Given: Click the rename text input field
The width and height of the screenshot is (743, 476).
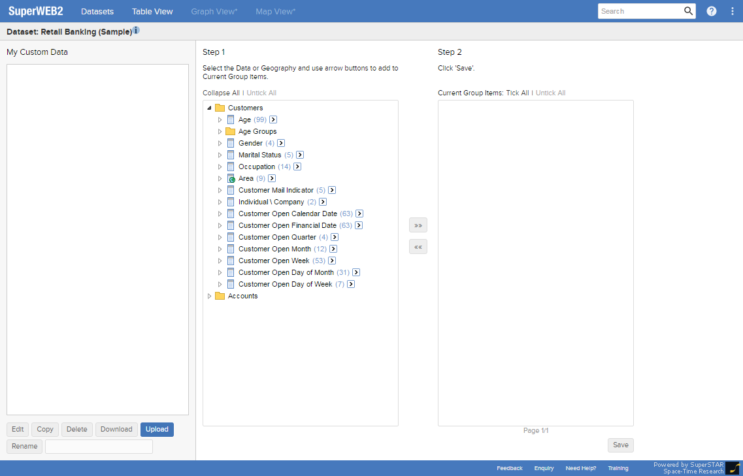Looking at the screenshot, I should pyautogui.click(x=99, y=447).
